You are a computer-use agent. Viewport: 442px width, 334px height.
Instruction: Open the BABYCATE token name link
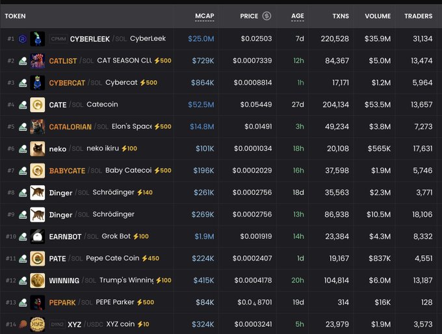(67, 171)
